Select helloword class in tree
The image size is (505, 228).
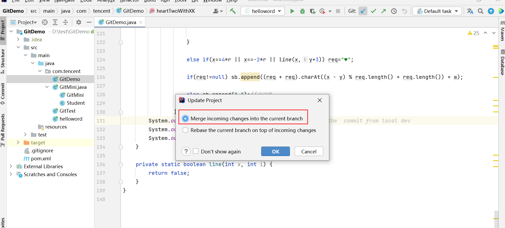pos(71,119)
